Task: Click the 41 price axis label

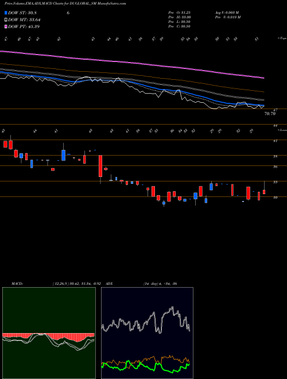Action: pos(275,141)
